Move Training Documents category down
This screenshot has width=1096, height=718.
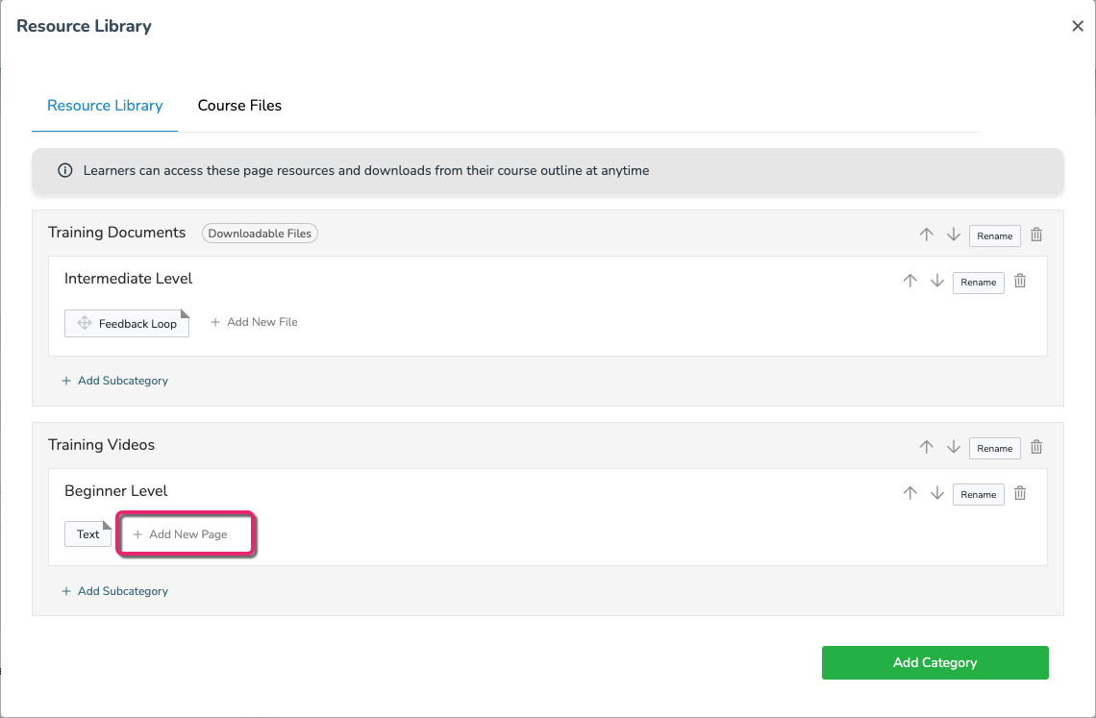pos(954,235)
